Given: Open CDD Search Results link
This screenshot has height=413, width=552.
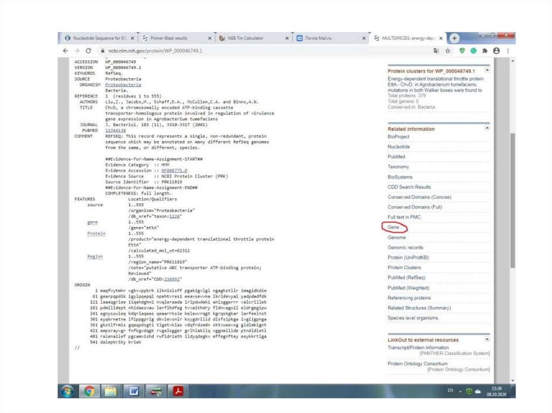Looking at the screenshot, I should pos(409,187).
